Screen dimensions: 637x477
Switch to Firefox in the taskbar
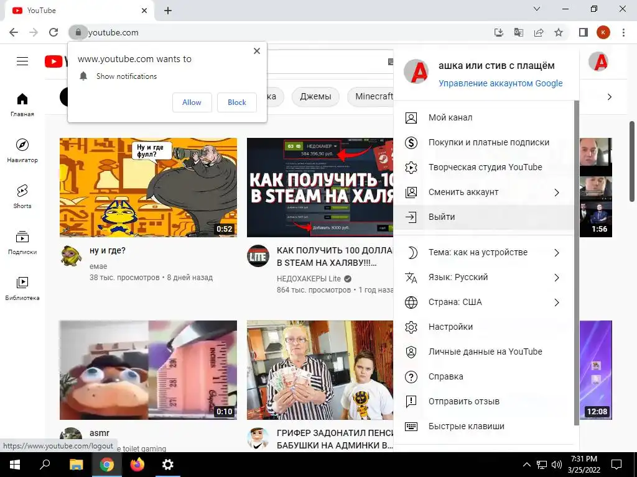pyautogui.click(x=137, y=465)
